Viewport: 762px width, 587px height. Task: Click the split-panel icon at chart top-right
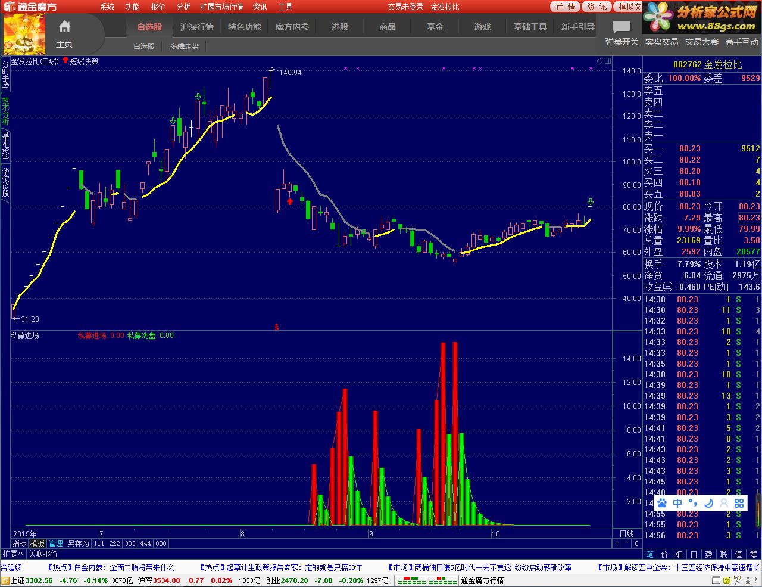pos(608,61)
